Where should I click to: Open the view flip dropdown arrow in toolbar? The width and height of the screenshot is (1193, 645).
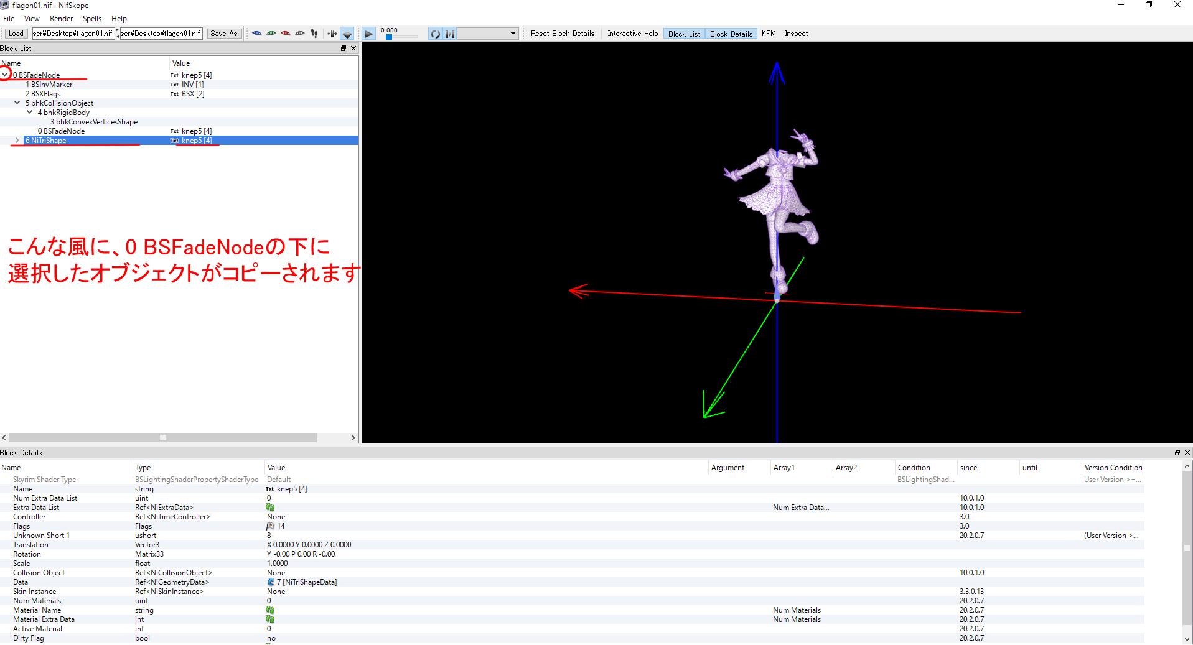[347, 34]
